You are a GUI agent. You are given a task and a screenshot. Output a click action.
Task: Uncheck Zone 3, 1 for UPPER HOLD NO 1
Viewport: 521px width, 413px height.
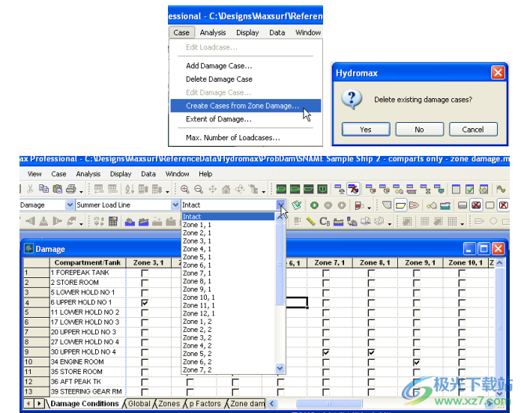(x=145, y=303)
